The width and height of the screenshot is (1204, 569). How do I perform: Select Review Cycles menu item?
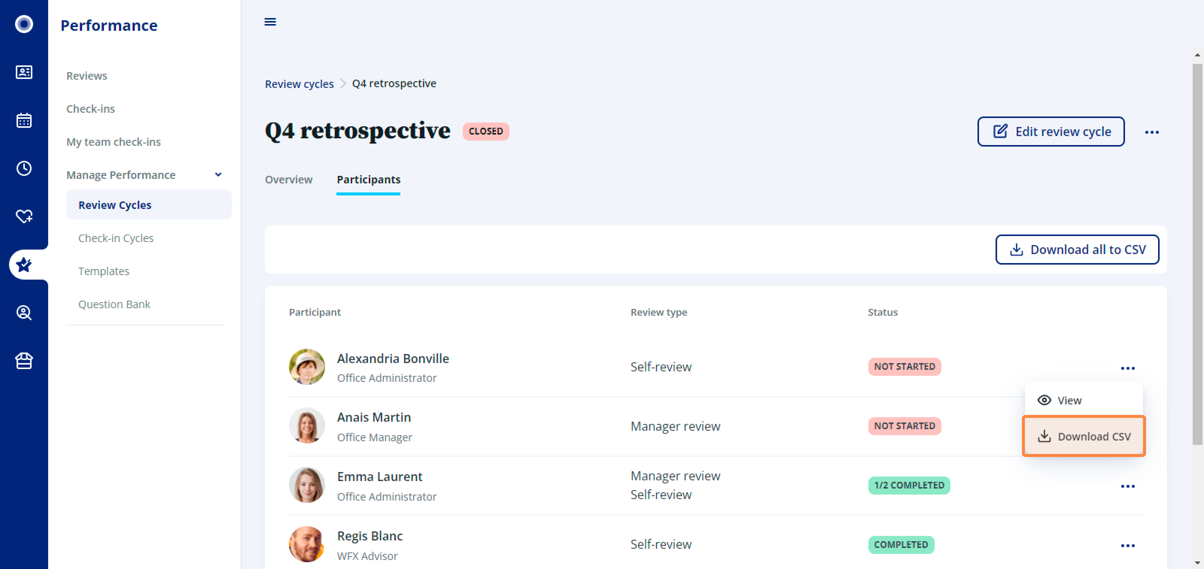pos(149,205)
